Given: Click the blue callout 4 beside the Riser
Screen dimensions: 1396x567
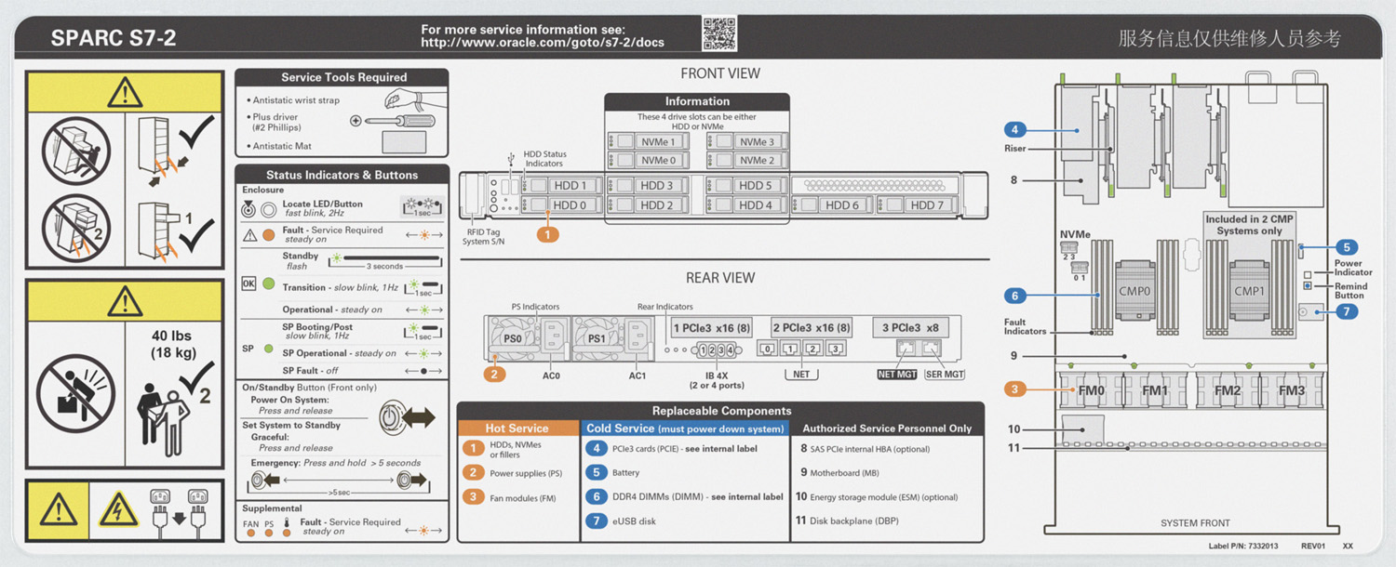Looking at the screenshot, I should [x=1014, y=130].
